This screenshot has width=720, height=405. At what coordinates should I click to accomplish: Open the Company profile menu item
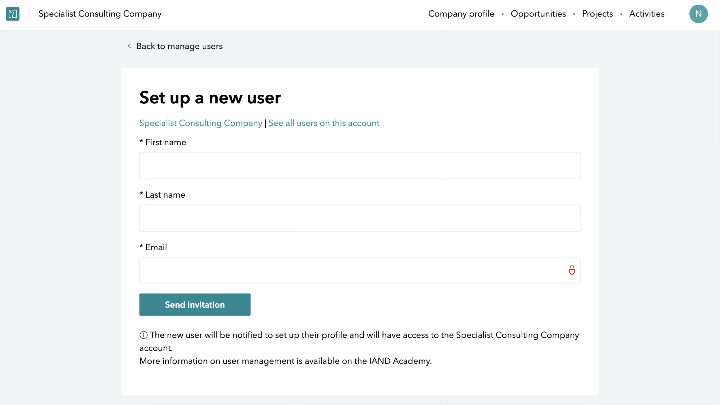pos(461,14)
